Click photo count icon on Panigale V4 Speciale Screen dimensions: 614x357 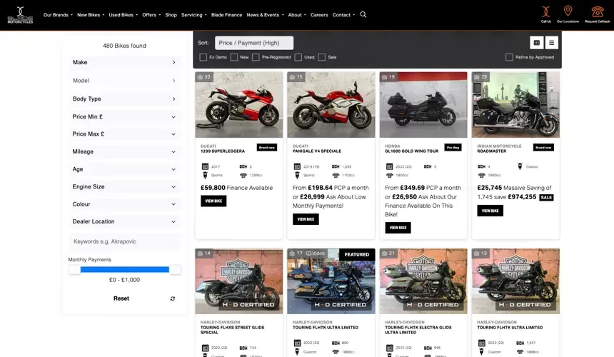tap(292, 77)
